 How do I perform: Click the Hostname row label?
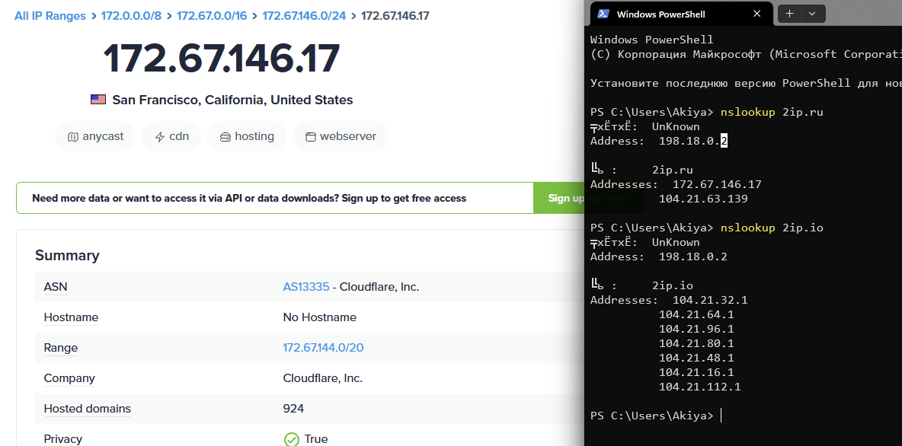pyautogui.click(x=71, y=317)
